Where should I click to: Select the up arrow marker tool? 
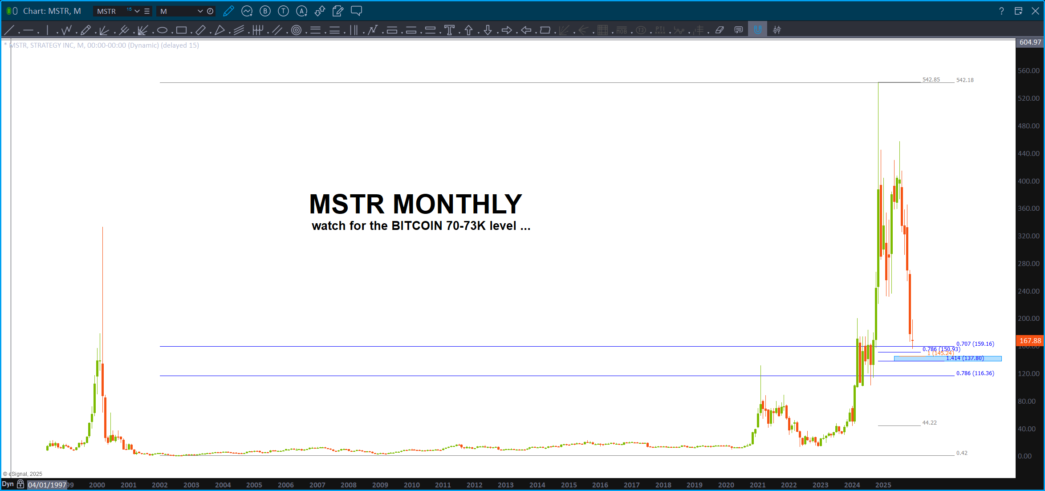468,30
